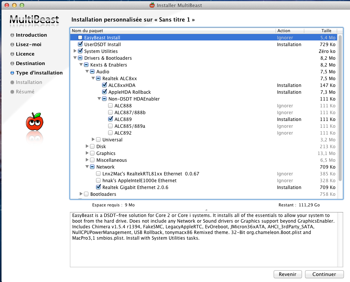This screenshot has width=350, height=282.
Task: Toggle the Network mixed-state checkbox
Action: (x=92, y=167)
